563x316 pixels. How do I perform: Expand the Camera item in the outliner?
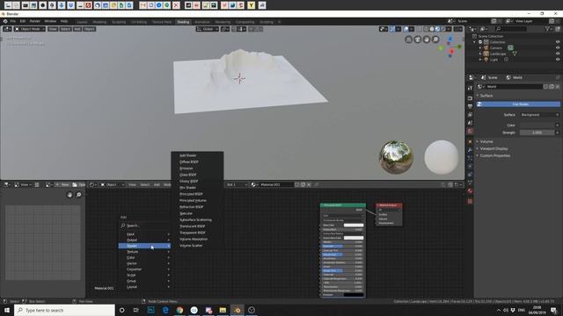click(480, 48)
